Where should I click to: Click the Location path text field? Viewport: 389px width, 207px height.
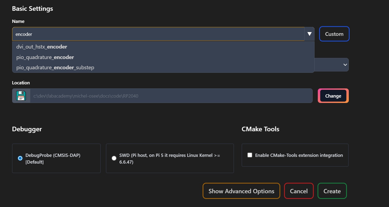click(x=171, y=96)
